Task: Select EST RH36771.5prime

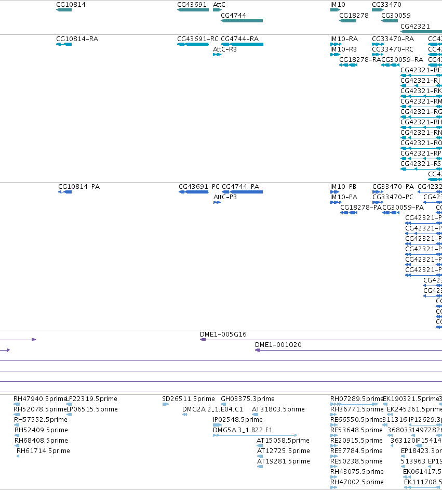Action: tap(357, 409)
